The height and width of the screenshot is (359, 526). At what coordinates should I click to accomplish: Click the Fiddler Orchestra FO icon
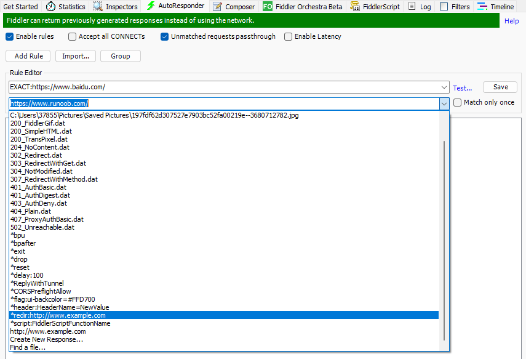point(268,6)
